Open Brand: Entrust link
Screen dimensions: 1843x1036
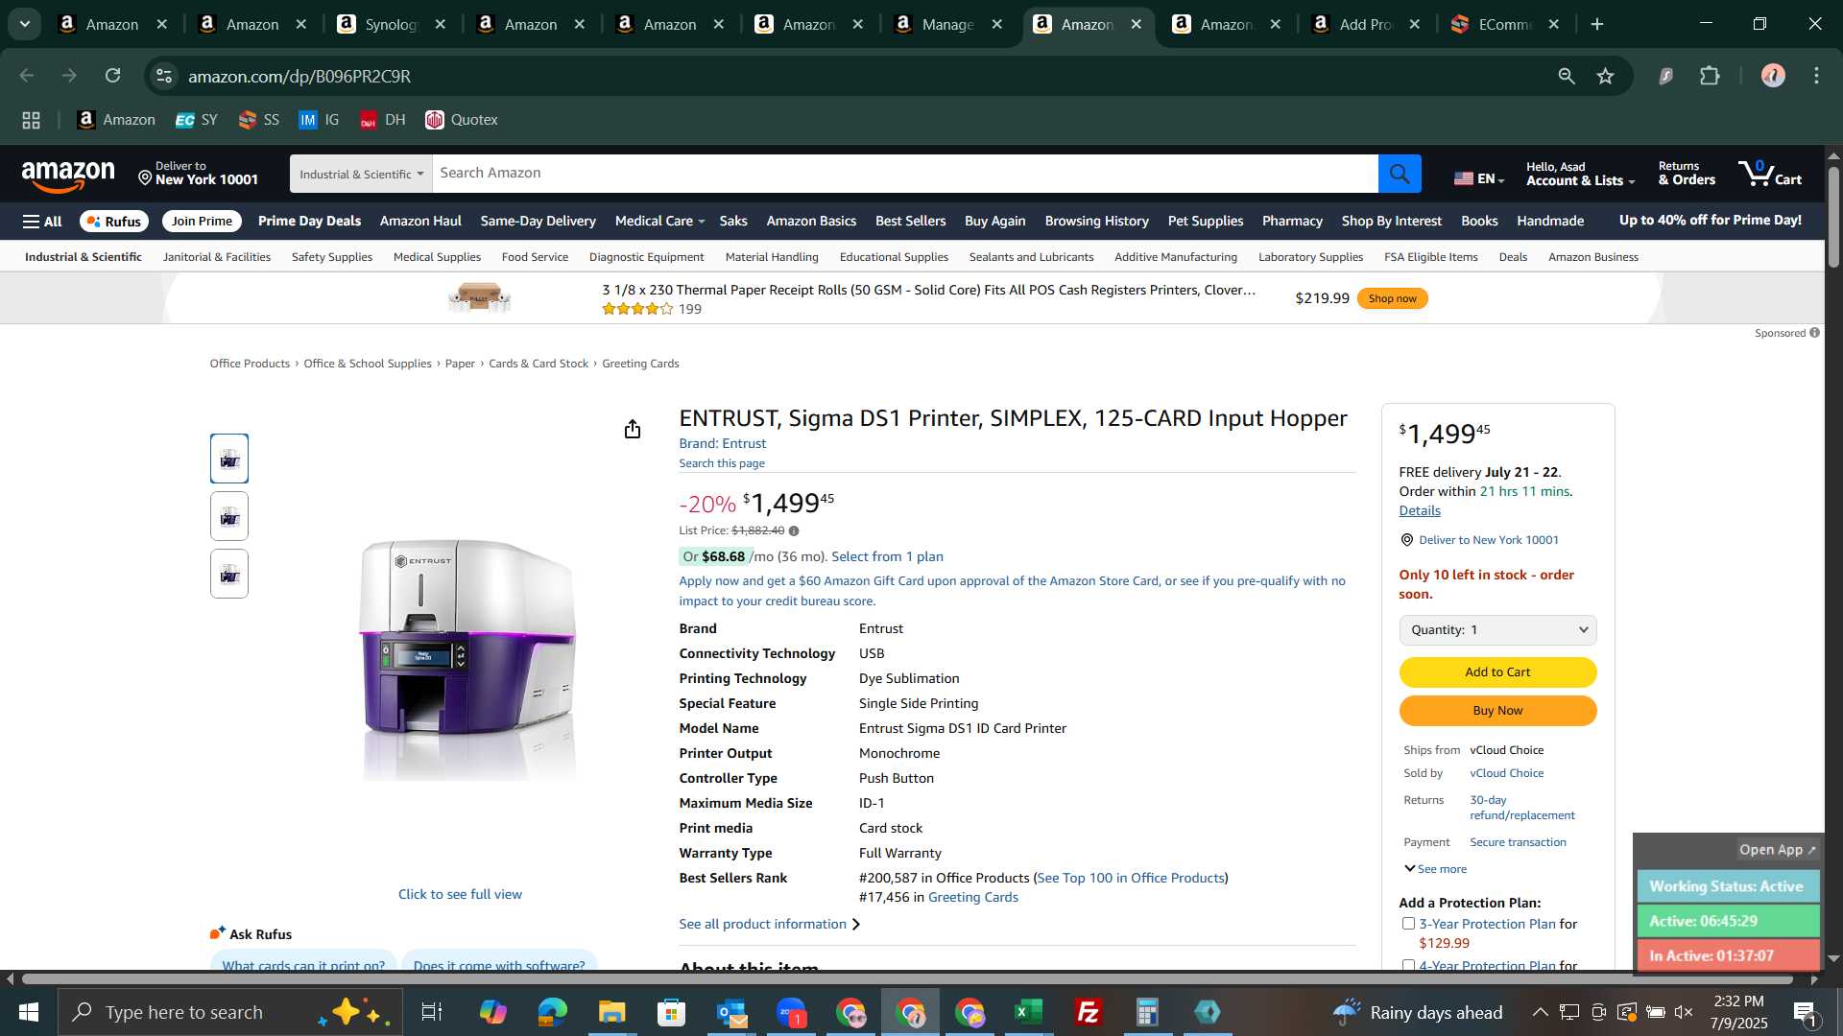tap(722, 443)
